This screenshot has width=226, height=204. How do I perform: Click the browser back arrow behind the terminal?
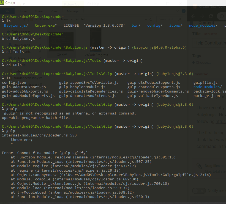click(193, 16)
